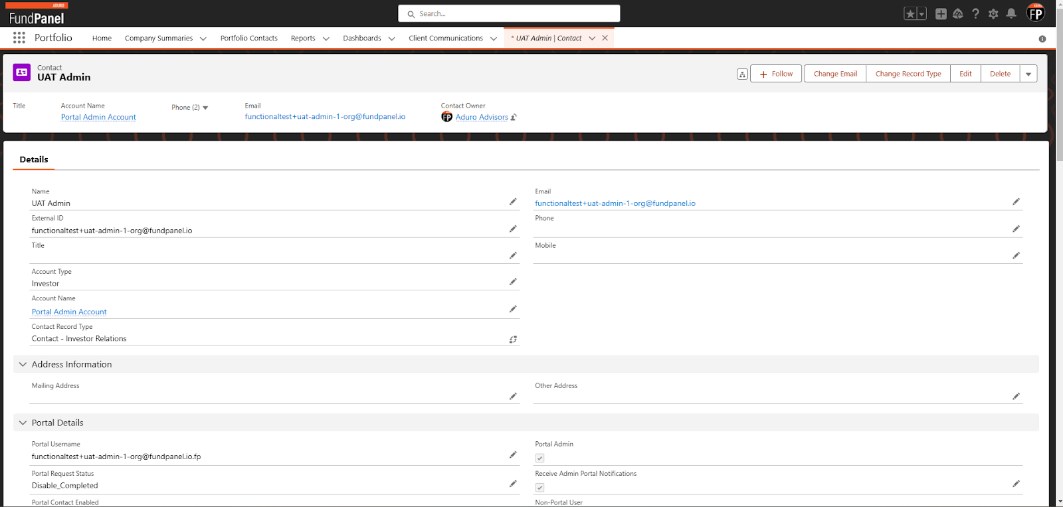This screenshot has height=507, width=1063.
Task: Click the header email address link
Action: point(325,116)
